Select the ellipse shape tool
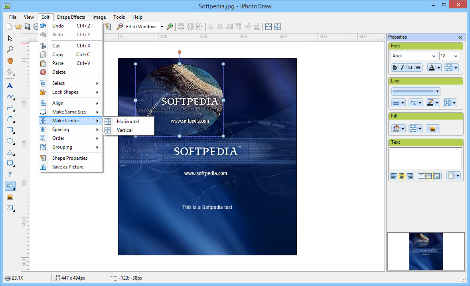Image resolution: width=470 pixels, height=286 pixels. (x=10, y=141)
